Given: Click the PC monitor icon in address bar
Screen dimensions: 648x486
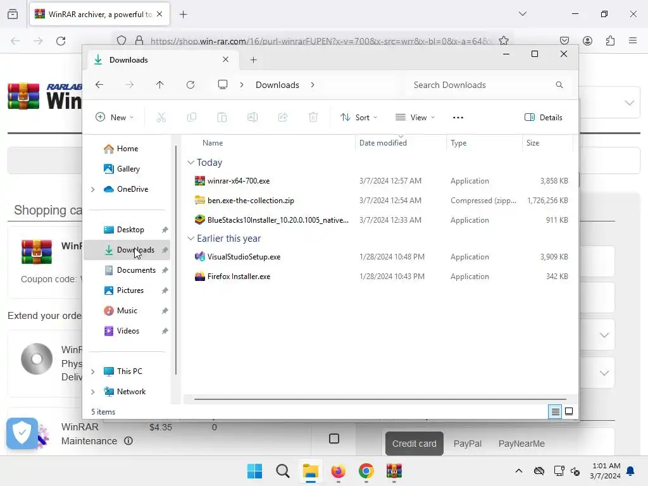Looking at the screenshot, I should 223,85.
